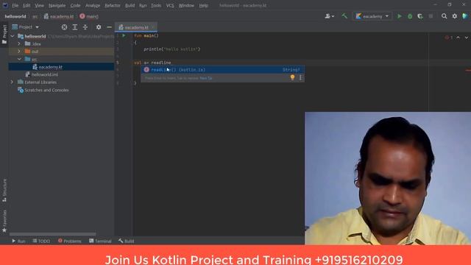
Task: Collapse the helloworld root folder
Action: 13,36
